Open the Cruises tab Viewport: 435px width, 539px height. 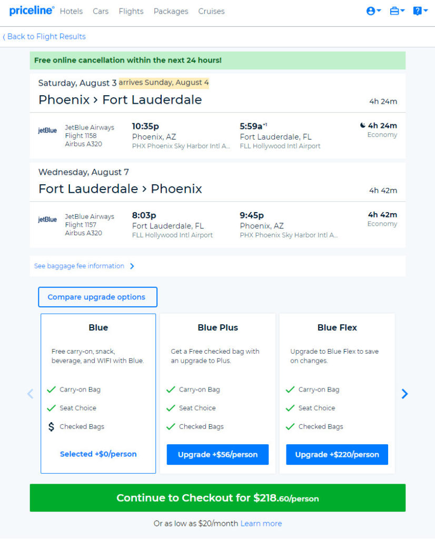(211, 12)
